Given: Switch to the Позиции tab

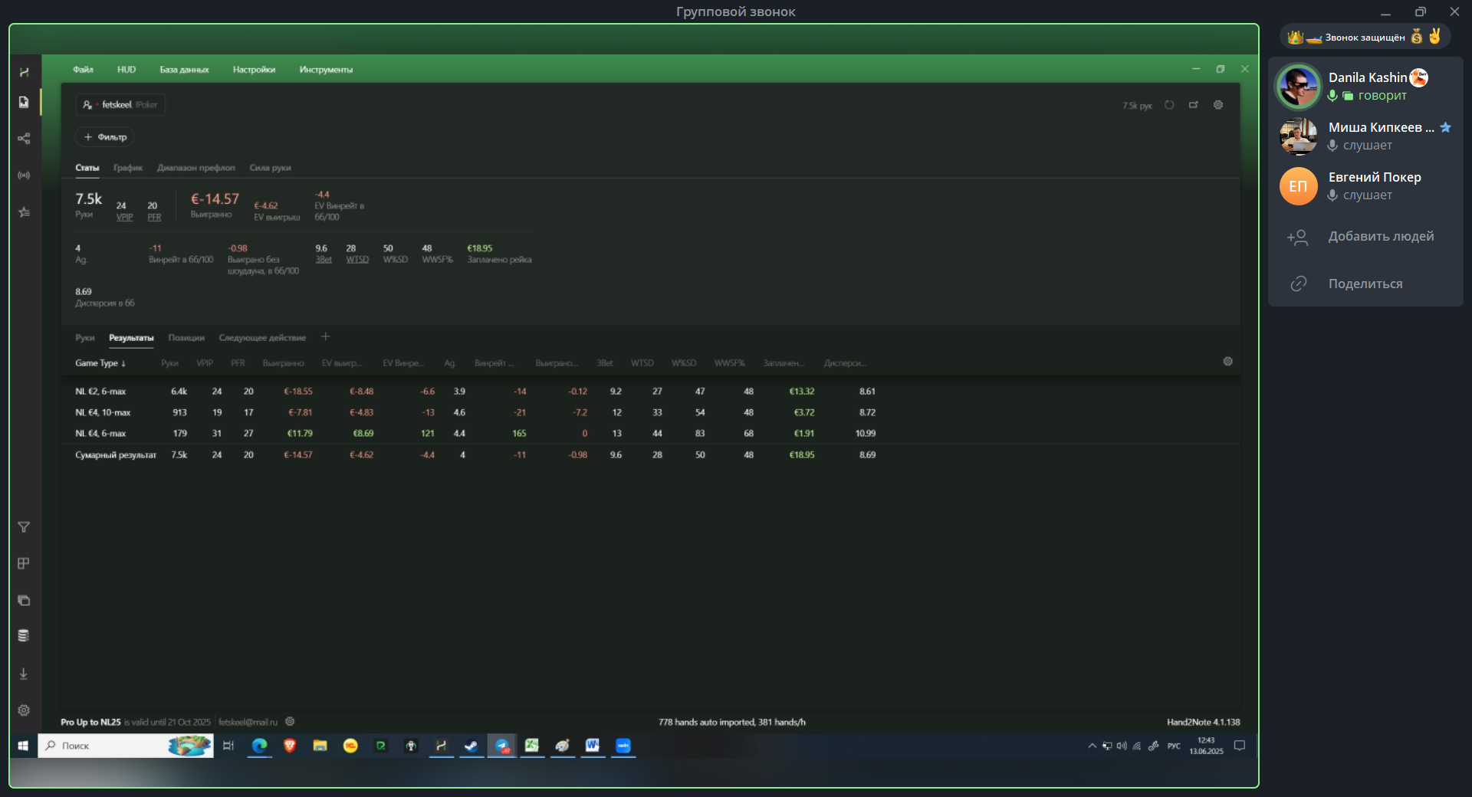Looking at the screenshot, I should [x=186, y=338].
